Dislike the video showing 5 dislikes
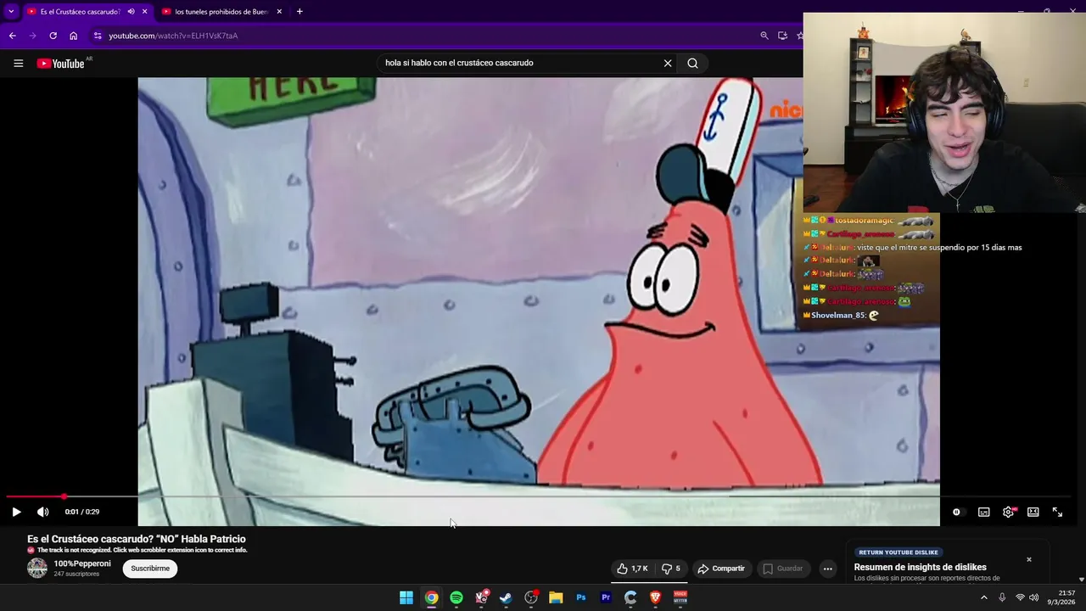The image size is (1086, 611). (x=670, y=569)
